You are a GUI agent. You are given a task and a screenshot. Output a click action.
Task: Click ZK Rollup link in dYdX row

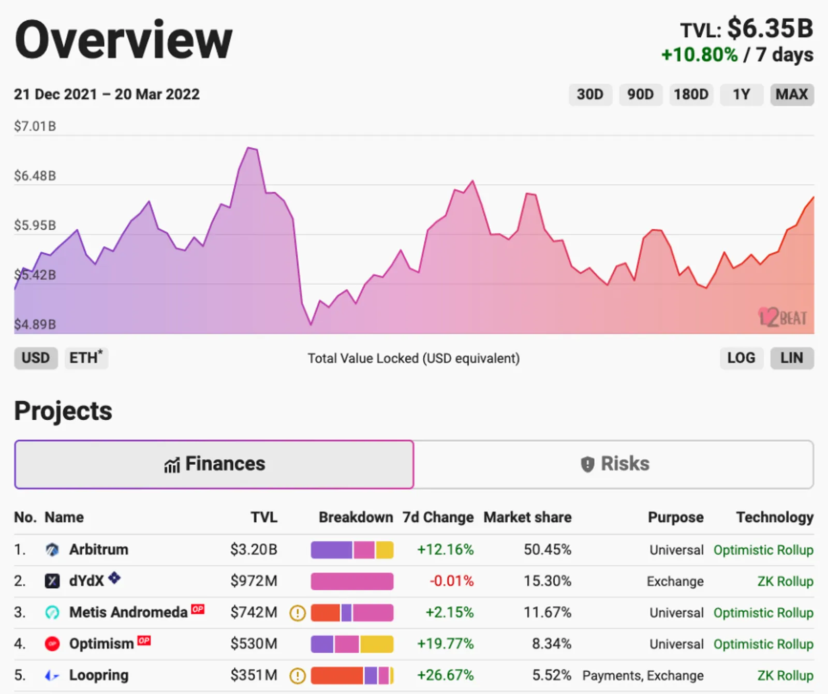(x=785, y=582)
